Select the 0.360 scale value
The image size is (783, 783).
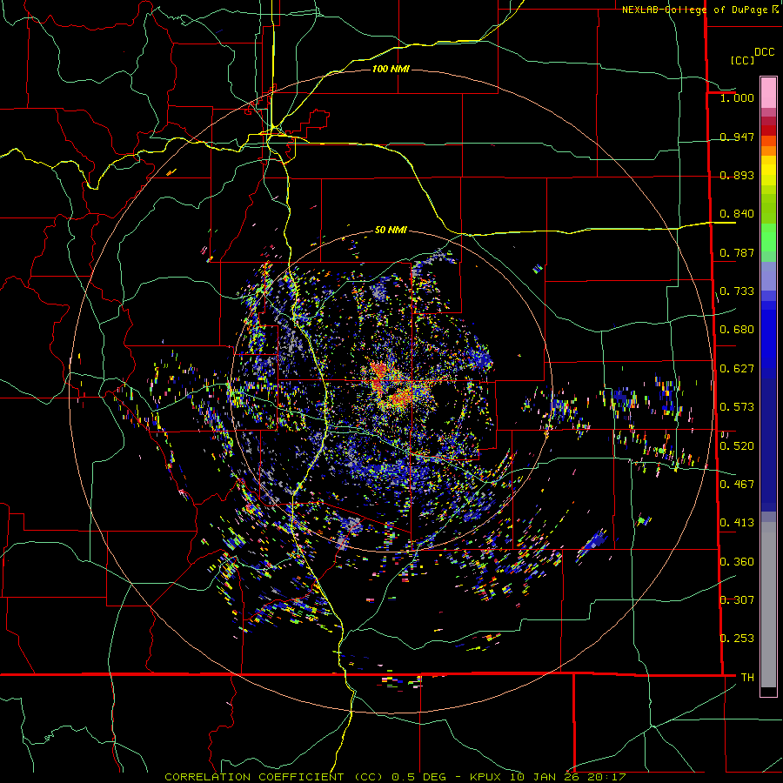tap(737, 561)
